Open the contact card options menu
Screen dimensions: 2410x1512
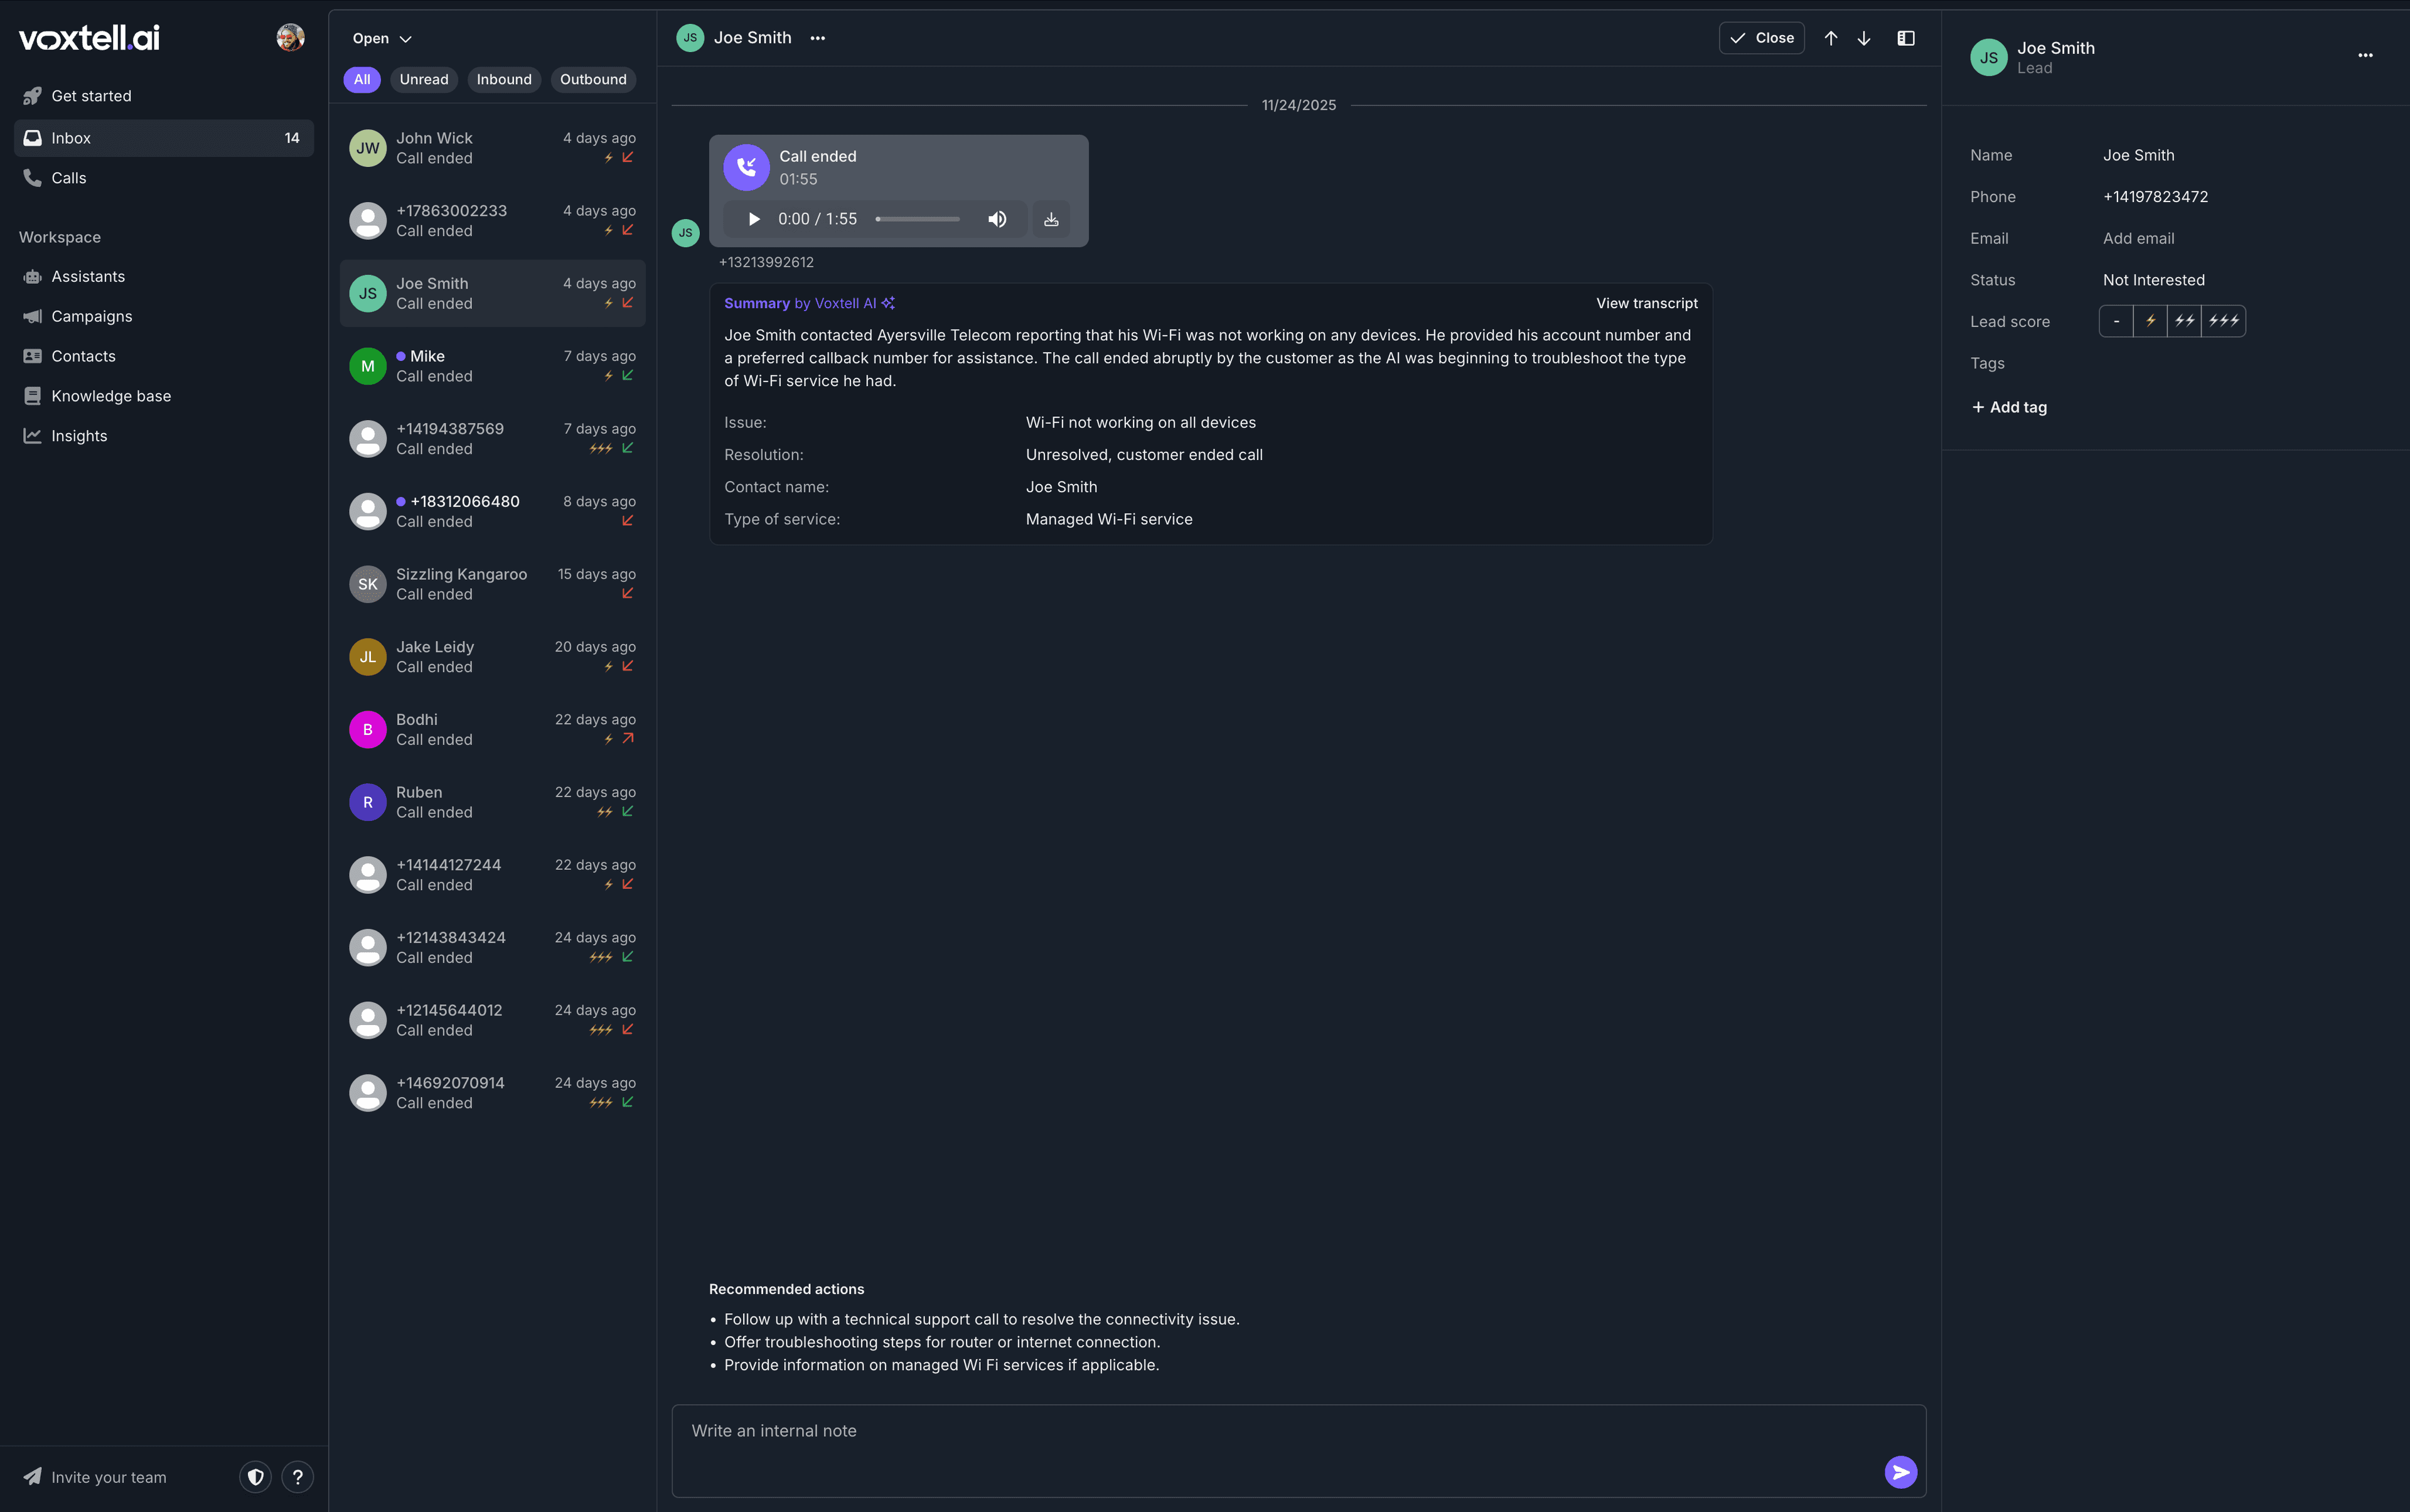[2364, 56]
